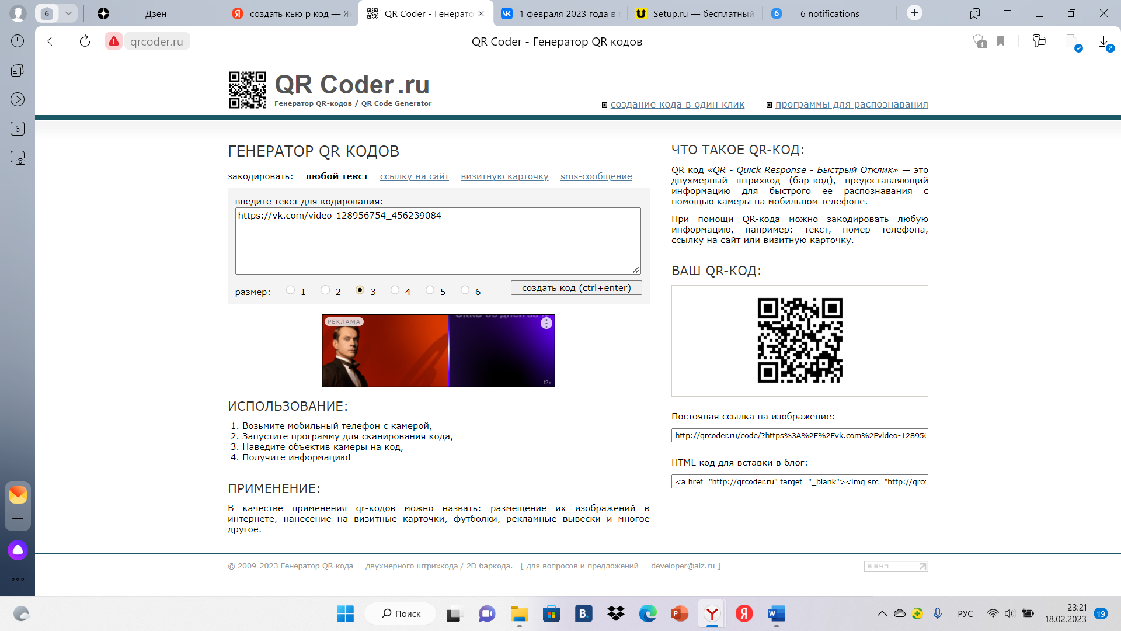Viewport: 1121px width, 631px height.
Task: Show hidden system tray icons chevron
Action: pos(882,613)
